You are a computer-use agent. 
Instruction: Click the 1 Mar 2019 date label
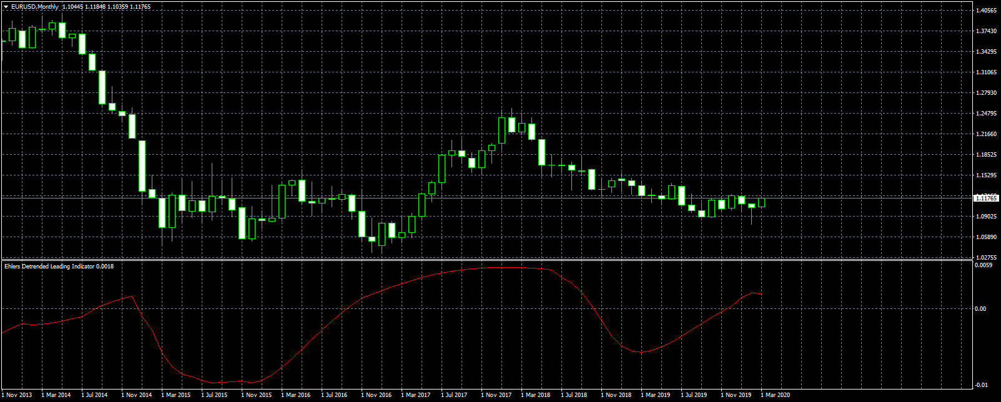[x=656, y=395]
